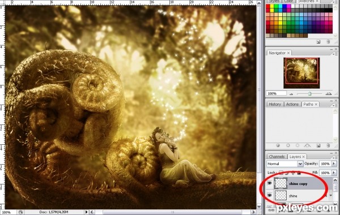The width and height of the screenshot is (340, 215).
Task: Pick the pure red swatch
Action: [268, 6]
